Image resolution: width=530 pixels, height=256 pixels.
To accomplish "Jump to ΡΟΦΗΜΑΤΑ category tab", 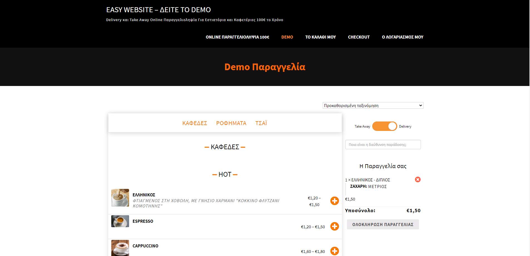I will (231, 123).
